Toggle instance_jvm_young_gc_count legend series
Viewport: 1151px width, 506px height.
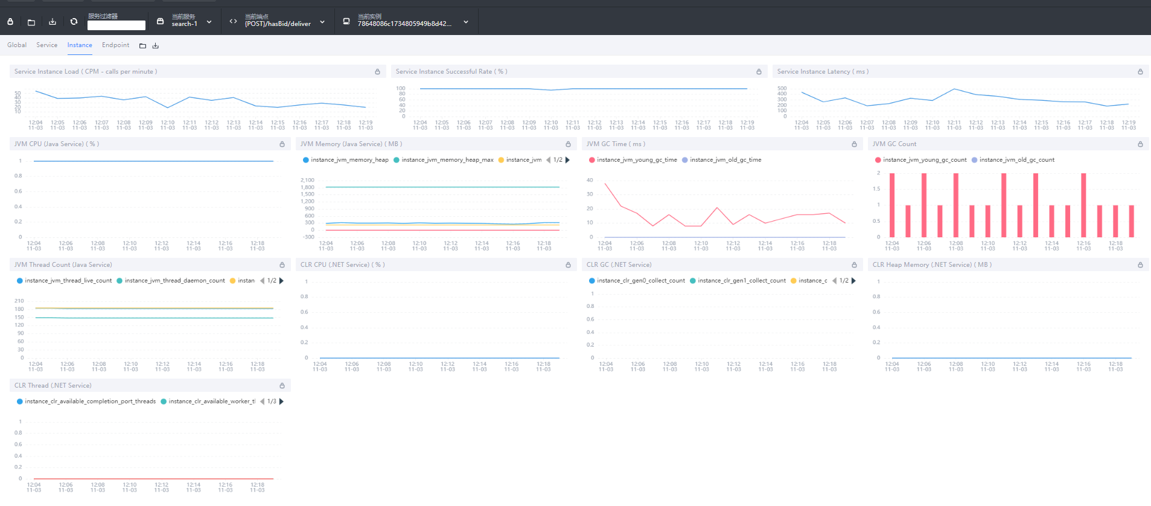tap(921, 160)
